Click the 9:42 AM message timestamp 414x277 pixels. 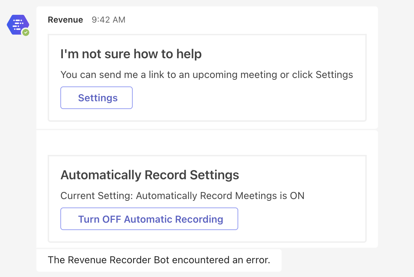[108, 20]
